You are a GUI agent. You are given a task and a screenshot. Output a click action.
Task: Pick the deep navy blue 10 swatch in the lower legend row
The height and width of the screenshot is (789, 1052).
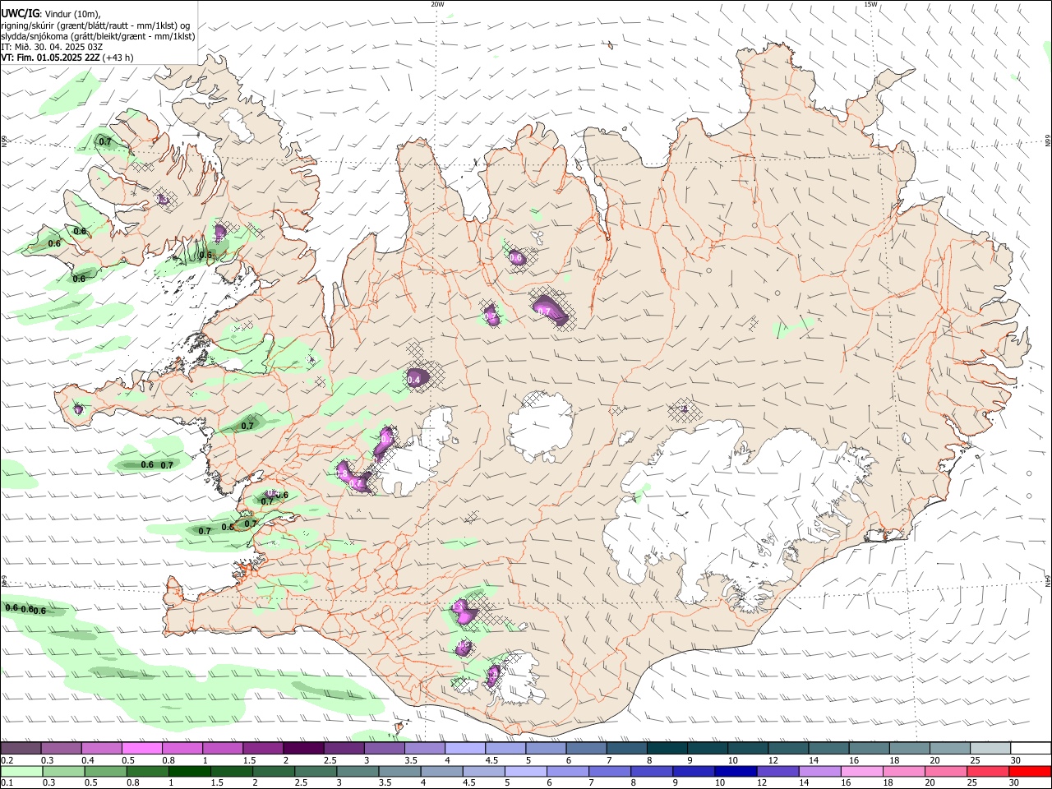click(x=736, y=772)
